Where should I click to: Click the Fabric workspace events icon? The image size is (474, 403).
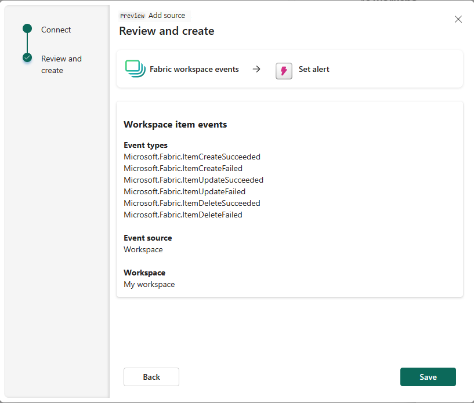tap(135, 69)
